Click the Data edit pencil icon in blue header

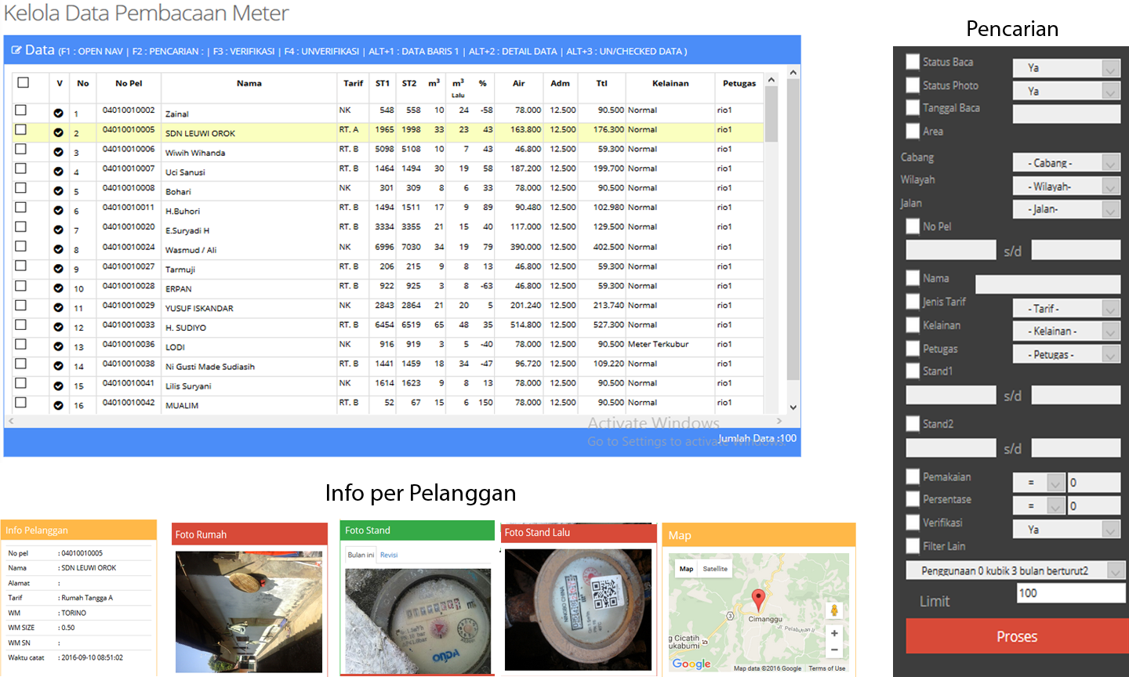(x=17, y=49)
